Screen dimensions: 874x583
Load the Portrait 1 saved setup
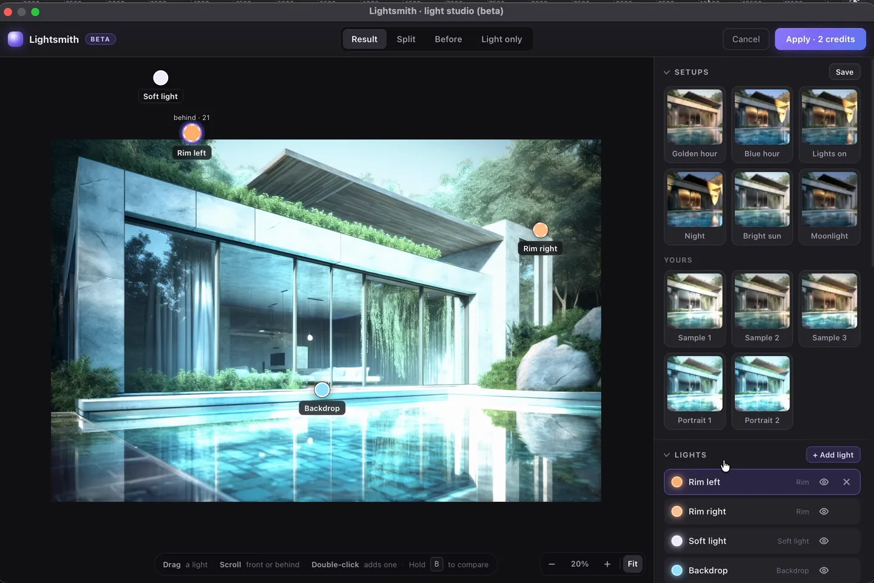click(695, 391)
